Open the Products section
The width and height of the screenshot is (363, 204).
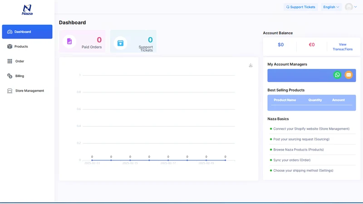(27, 47)
